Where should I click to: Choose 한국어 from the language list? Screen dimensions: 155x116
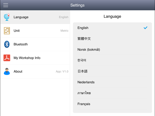112,60
